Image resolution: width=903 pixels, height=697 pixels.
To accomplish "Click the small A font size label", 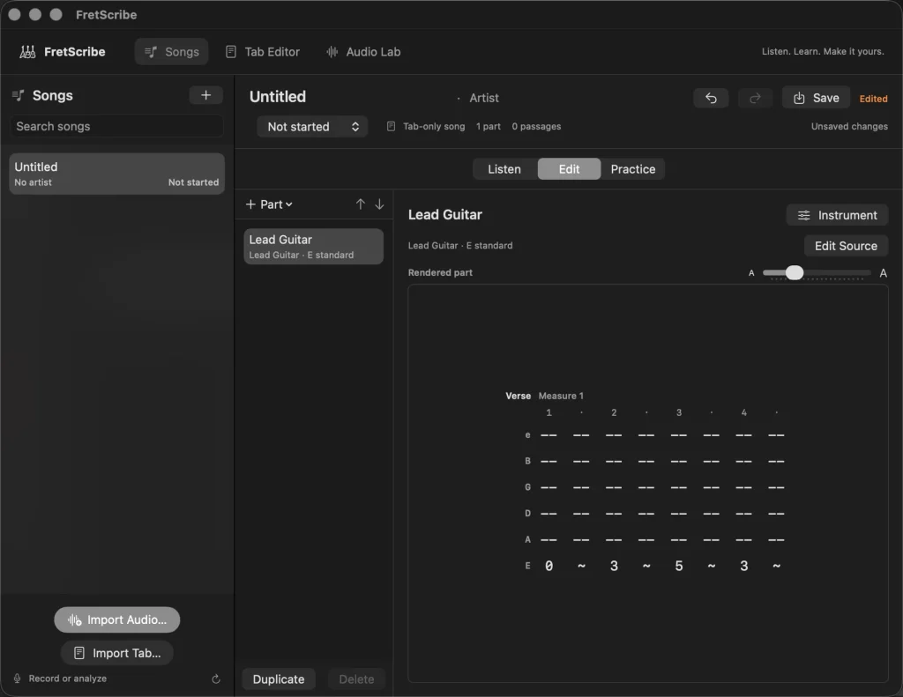I will (751, 273).
